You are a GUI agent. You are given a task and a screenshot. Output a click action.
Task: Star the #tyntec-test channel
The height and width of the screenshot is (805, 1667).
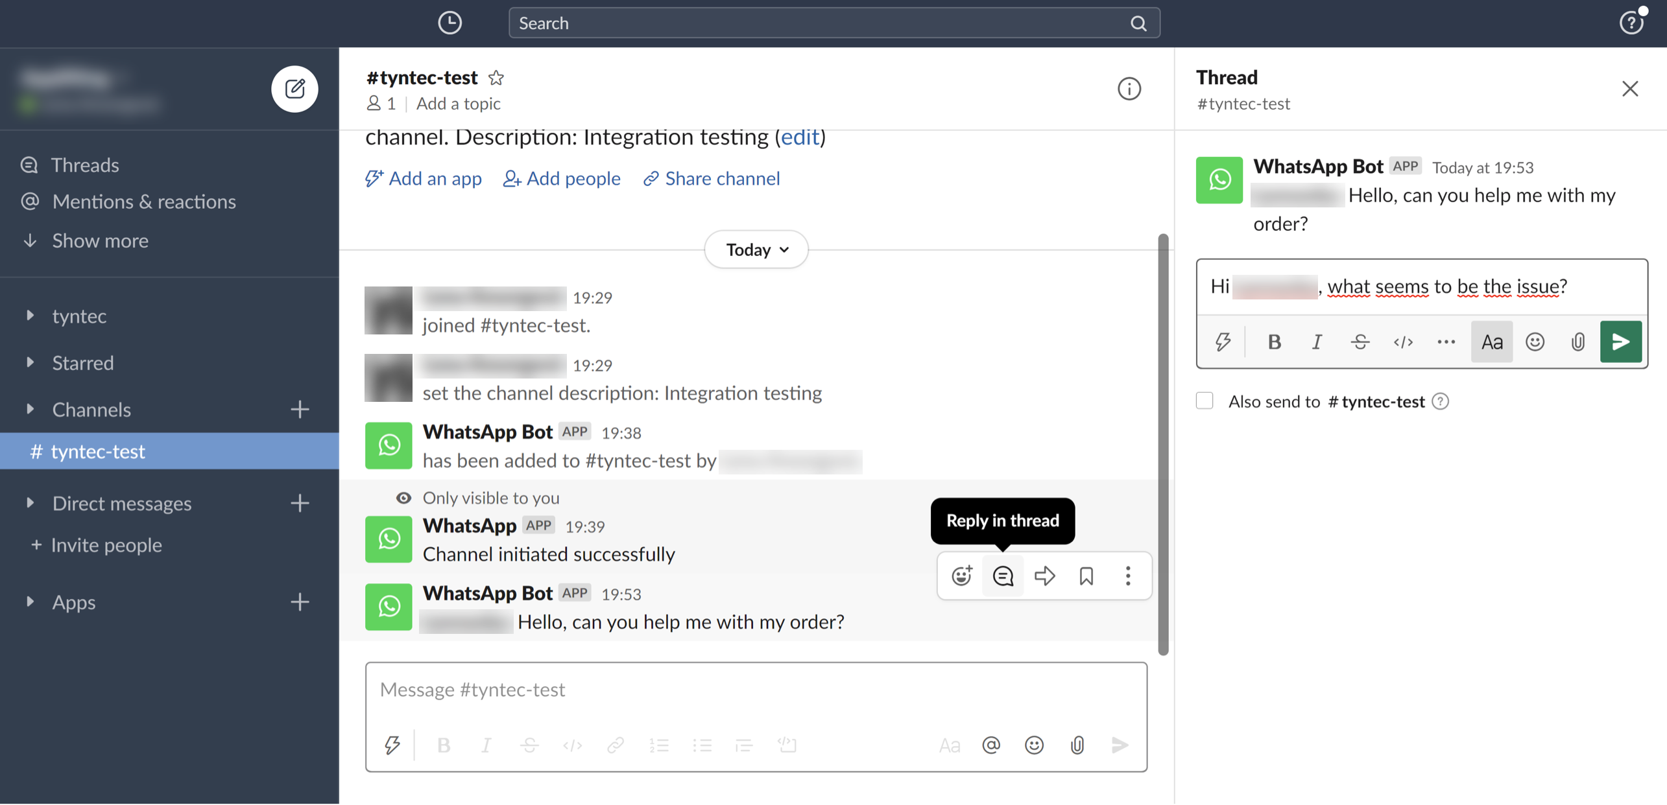[x=496, y=78]
